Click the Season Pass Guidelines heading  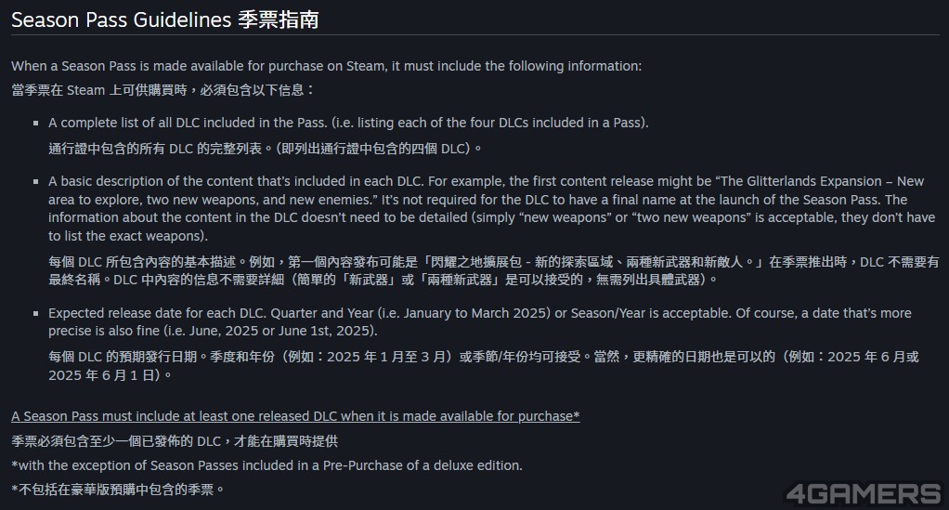tap(164, 20)
